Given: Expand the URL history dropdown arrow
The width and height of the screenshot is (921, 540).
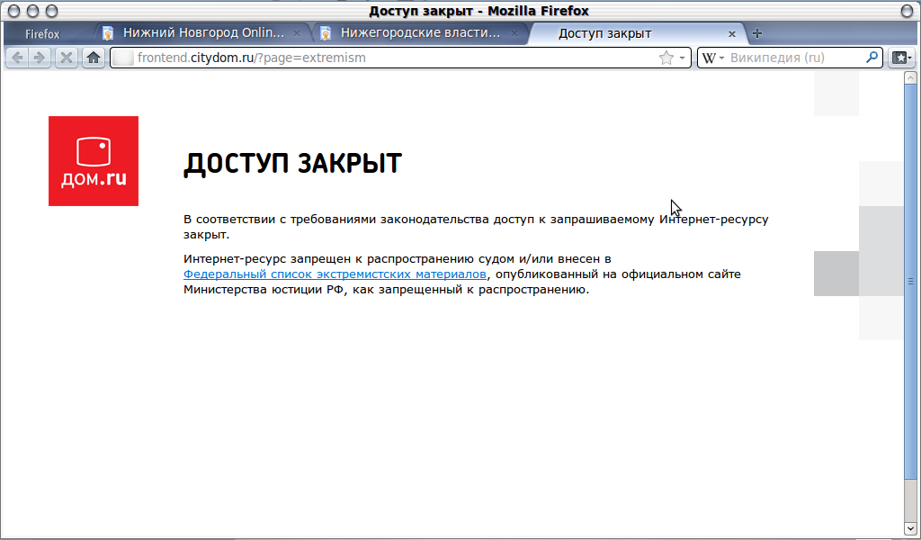Looking at the screenshot, I should pos(682,58).
